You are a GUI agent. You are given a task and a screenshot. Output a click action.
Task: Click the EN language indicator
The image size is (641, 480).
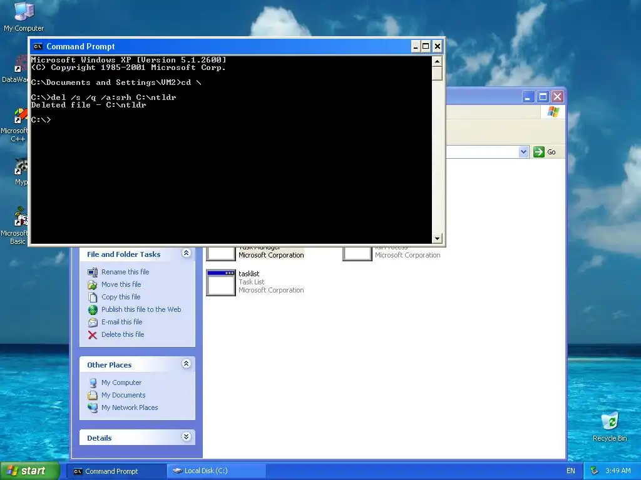tap(571, 471)
